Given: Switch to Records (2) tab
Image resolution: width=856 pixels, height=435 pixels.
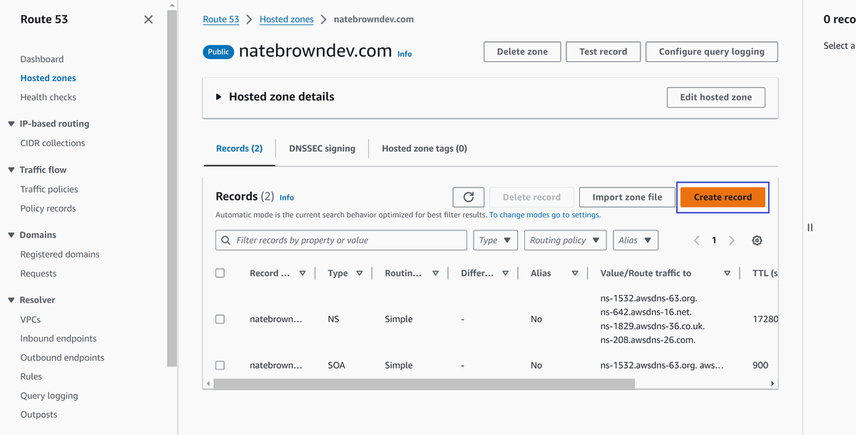Looking at the screenshot, I should 239,148.
